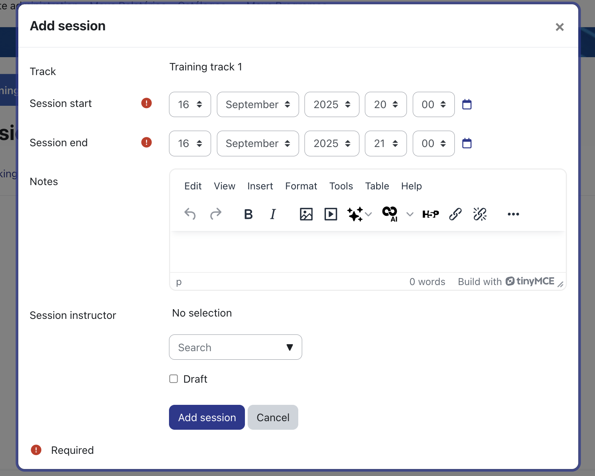Screen dimensions: 595x476
Task: Click required icon beside Session end
Action: (x=146, y=142)
